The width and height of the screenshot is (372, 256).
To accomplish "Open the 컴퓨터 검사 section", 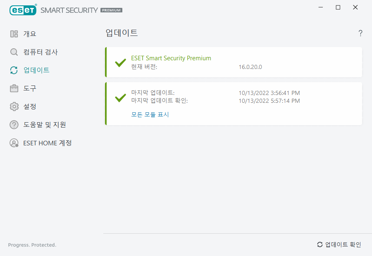I will (37, 52).
